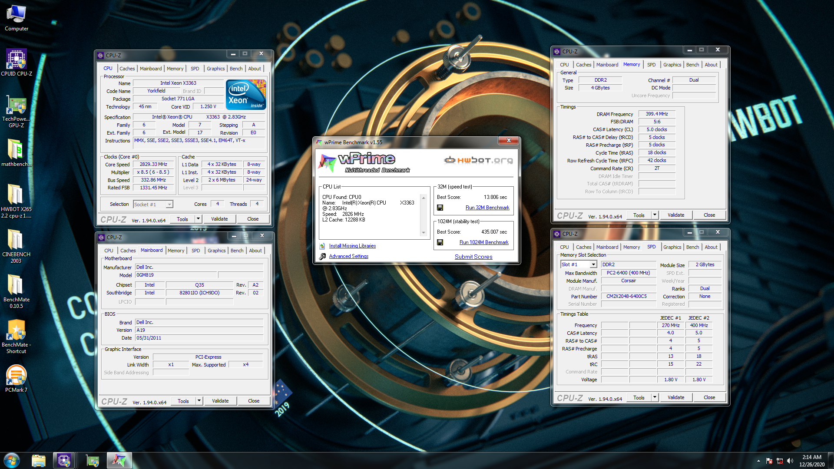
Task: Click the network tray icon
Action: [780, 461]
